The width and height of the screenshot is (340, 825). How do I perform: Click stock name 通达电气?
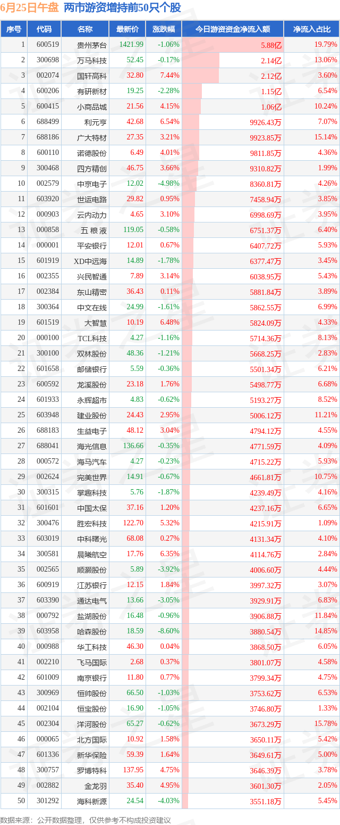pos(92,600)
